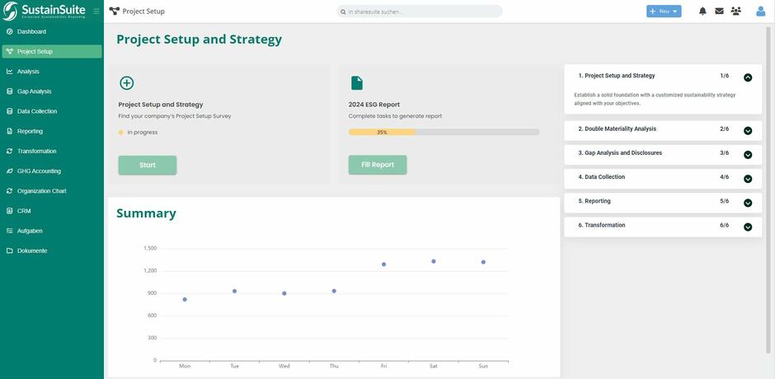
Task: Open Dashboard in the sidebar
Action: pyautogui.click(x=31, y=31)
